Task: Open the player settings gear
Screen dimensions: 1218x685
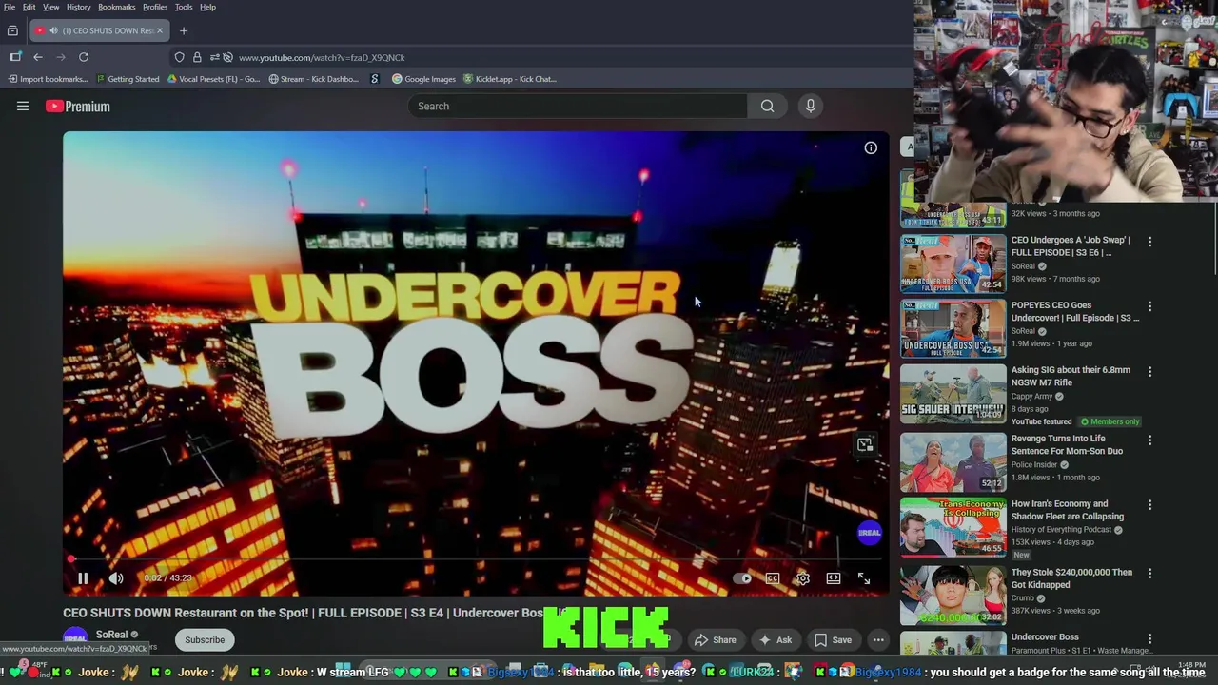Action: coord(803,578)
